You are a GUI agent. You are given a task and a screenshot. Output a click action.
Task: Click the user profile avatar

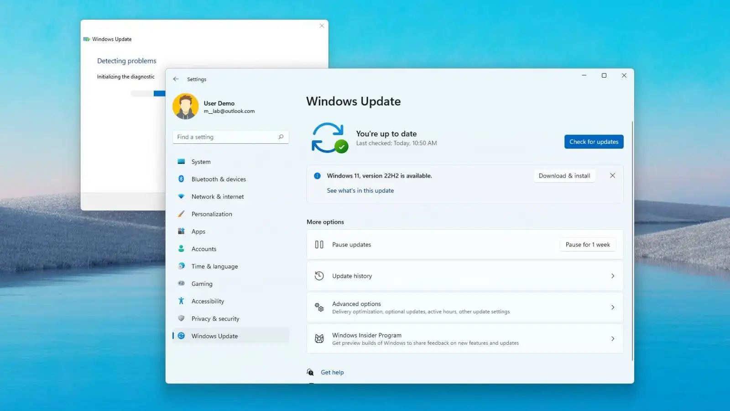[x=185, y=106]
